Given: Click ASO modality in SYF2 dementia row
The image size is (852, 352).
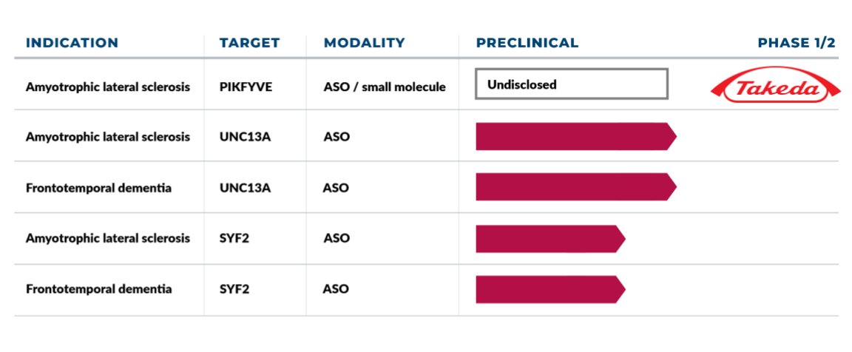Looking at the screenshot, I should [x=336, y=288].
